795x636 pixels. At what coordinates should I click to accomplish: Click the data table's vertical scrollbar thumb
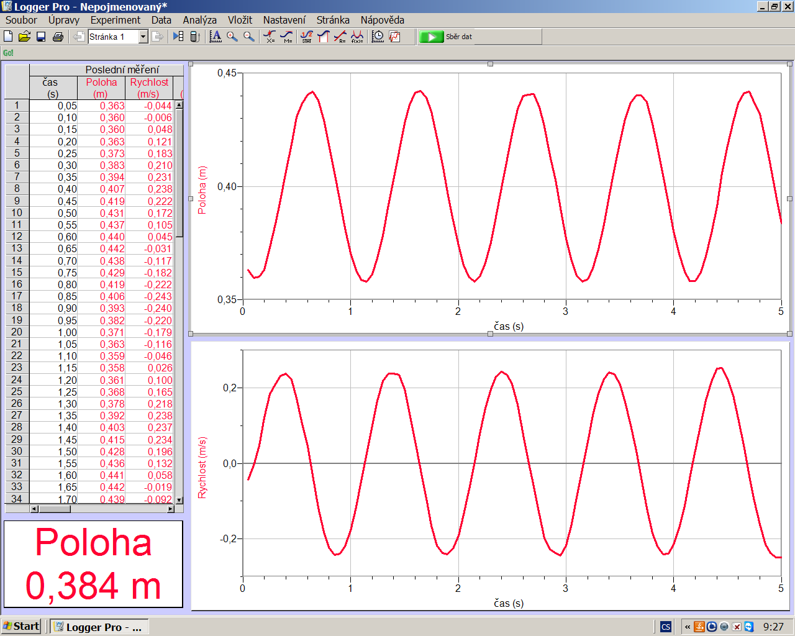coord(179,173)
